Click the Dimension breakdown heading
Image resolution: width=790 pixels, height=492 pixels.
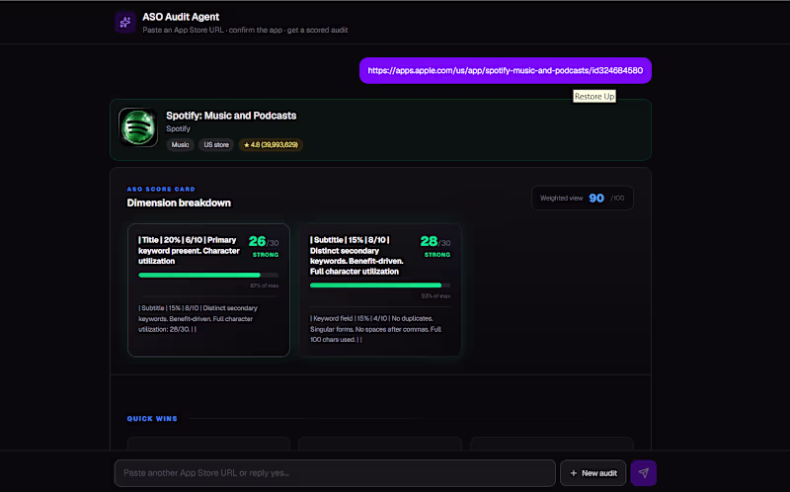tap(179, 203)
